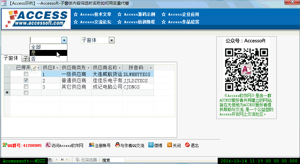300x164 pixels.
Task: Click the cell 成记电脑公司
Action: point(107,87)
